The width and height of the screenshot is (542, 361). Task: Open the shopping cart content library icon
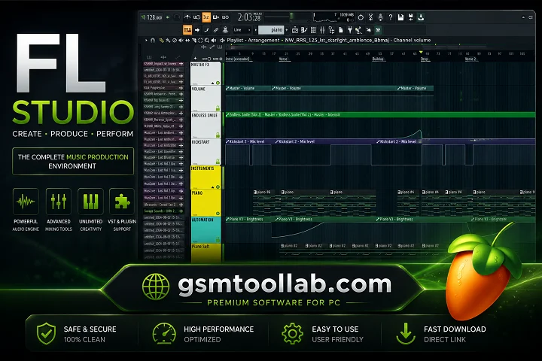click(x=378, y=30)
